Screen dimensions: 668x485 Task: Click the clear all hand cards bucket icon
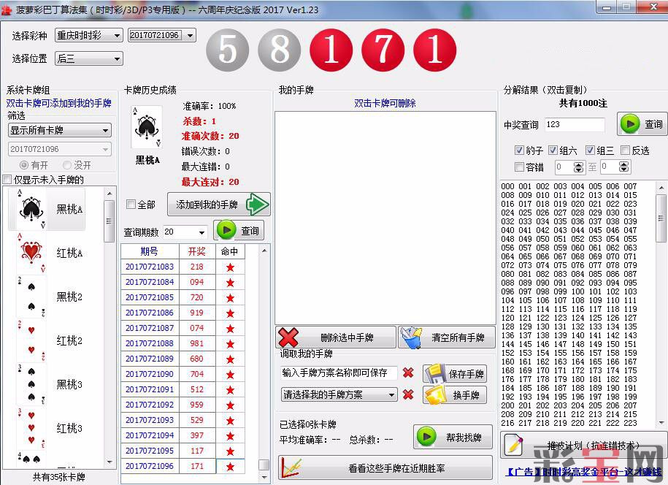(412, 337)
